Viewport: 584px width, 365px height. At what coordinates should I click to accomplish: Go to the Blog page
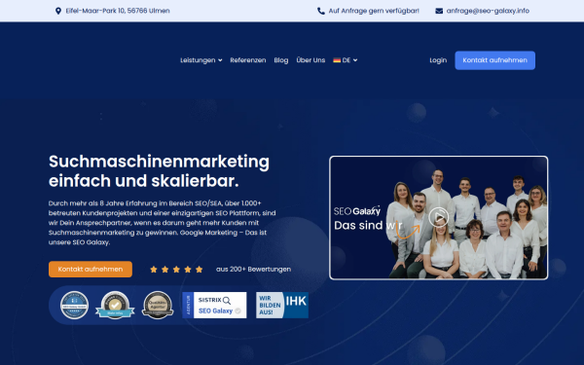tap(281, 60)
